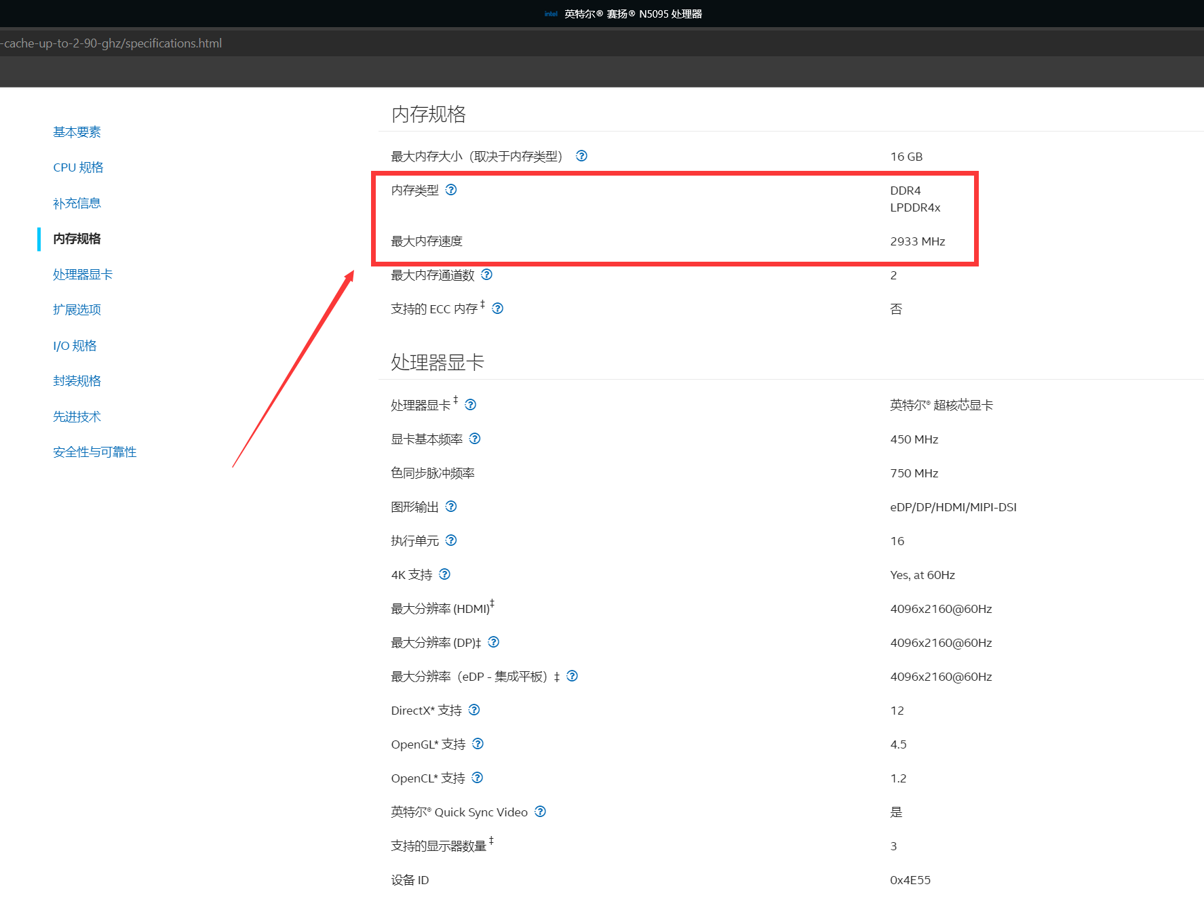Click the URL address bar text
This screenshot has height=914, width=1204.
pyautogui.click(x=111, y=43)
